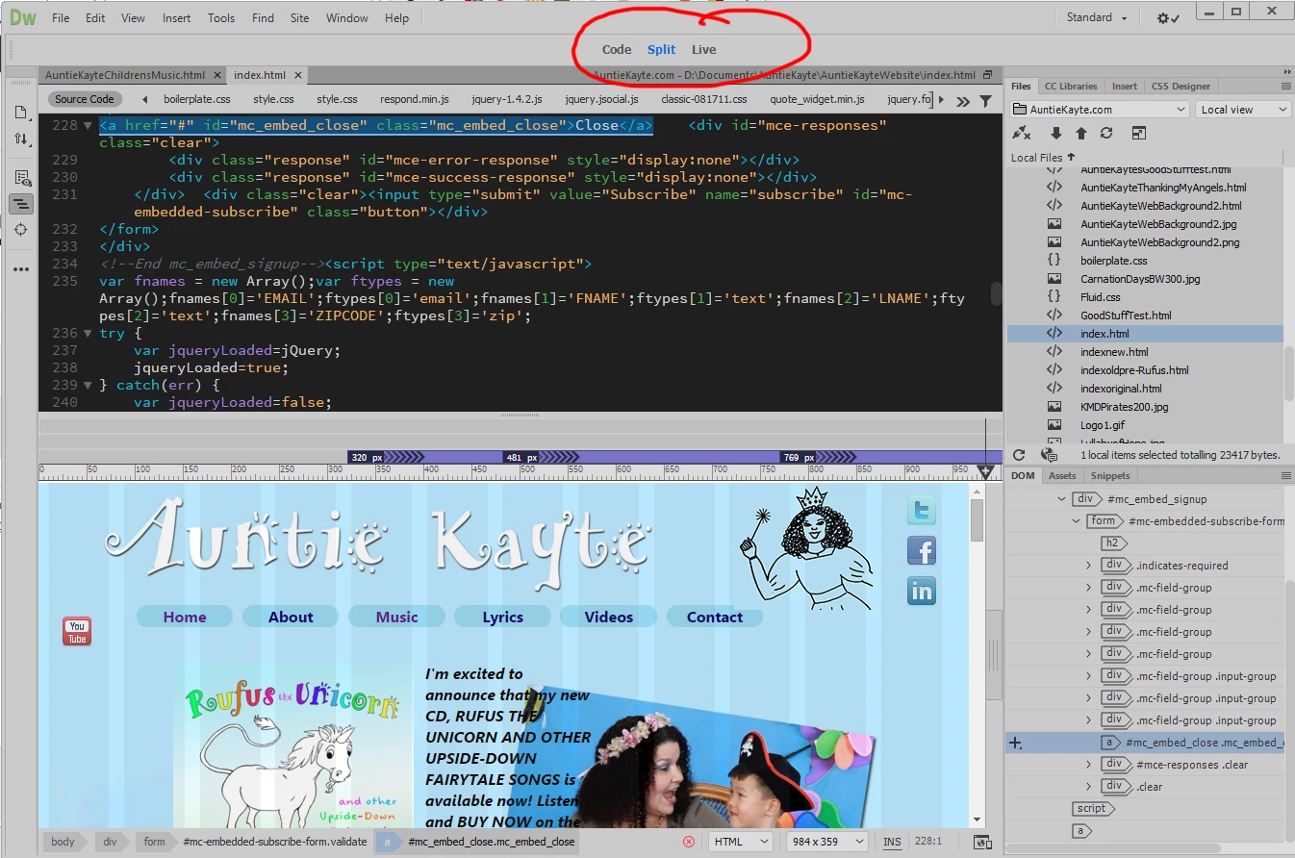This screenshot has height=858, width=1295.
Task: Open the Insert menu
Action: click(176, 17)
